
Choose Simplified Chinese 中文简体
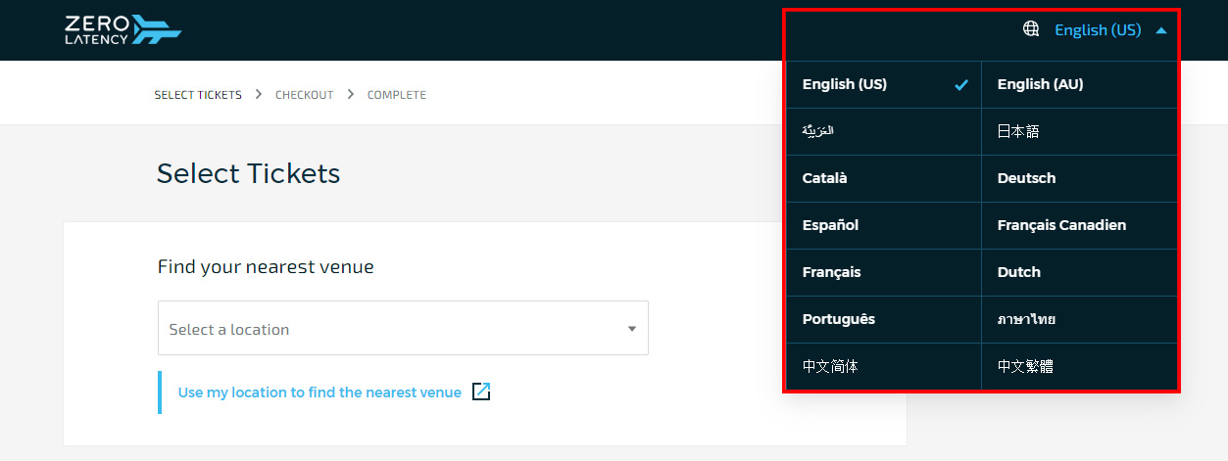[x=884, y=366]
